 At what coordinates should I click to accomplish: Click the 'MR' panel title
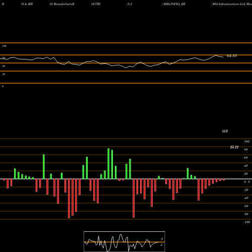(x=225, y=131)
